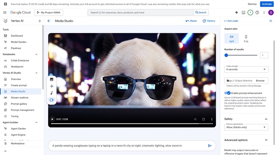Open Colab Enterprise in the sidebar
The height and width of the screenshot is (155, 275).
(21, 61)
